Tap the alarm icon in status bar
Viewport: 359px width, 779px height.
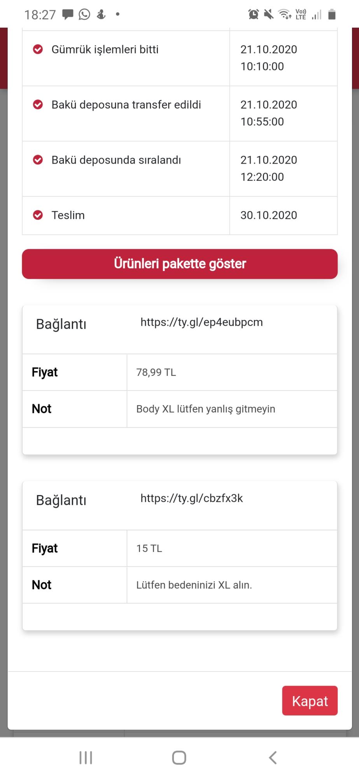(254, 15)
